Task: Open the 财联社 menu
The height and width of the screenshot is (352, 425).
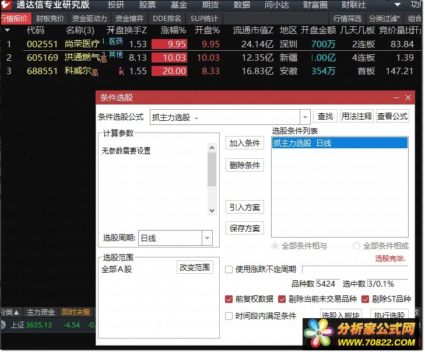Action: (x=353, y=5)
